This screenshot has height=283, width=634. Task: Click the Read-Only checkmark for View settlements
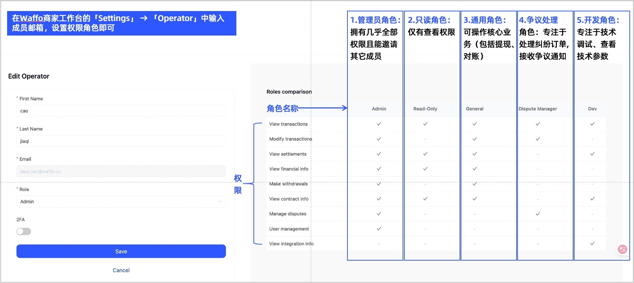[x=425, y=154]
